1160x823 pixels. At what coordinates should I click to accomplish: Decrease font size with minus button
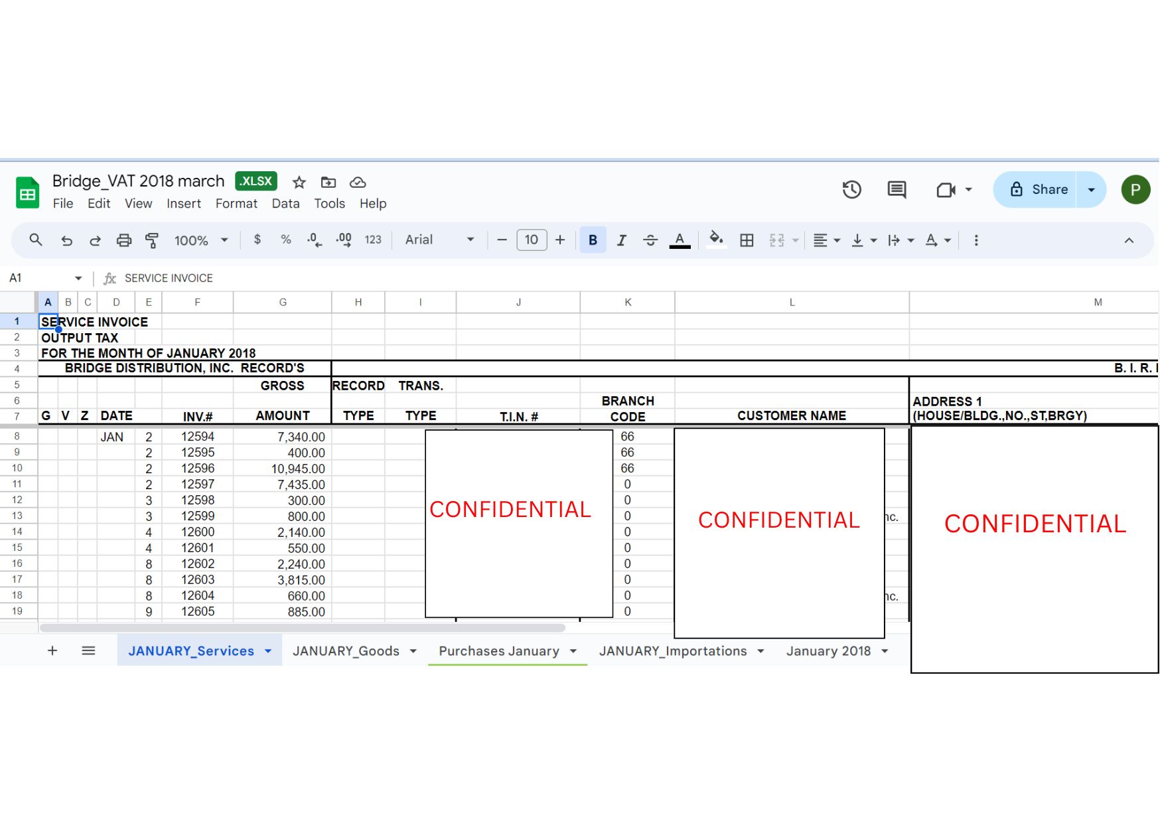[x=502, y=240]
